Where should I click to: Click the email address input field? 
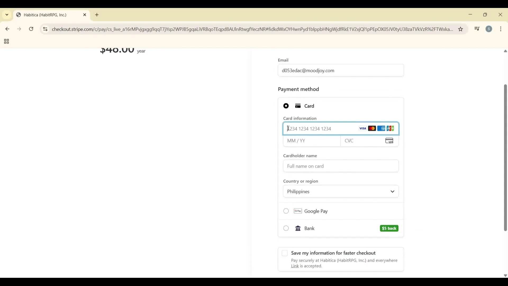(341, 70)
